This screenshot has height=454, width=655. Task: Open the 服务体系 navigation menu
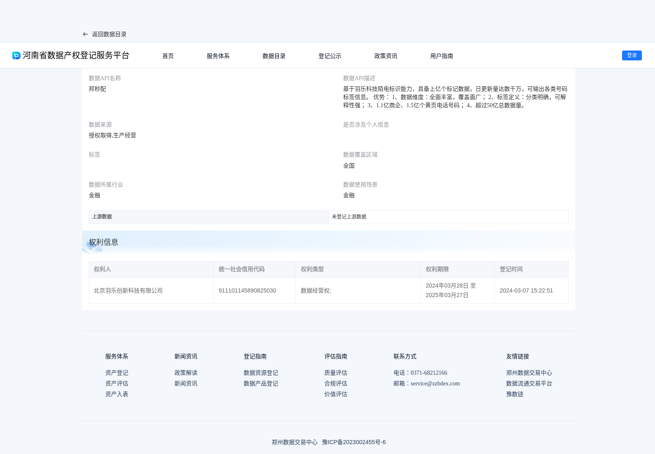point(218,56)
